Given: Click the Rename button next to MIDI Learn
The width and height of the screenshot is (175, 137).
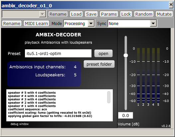Looking at the screenshot, I should (12, 23).
